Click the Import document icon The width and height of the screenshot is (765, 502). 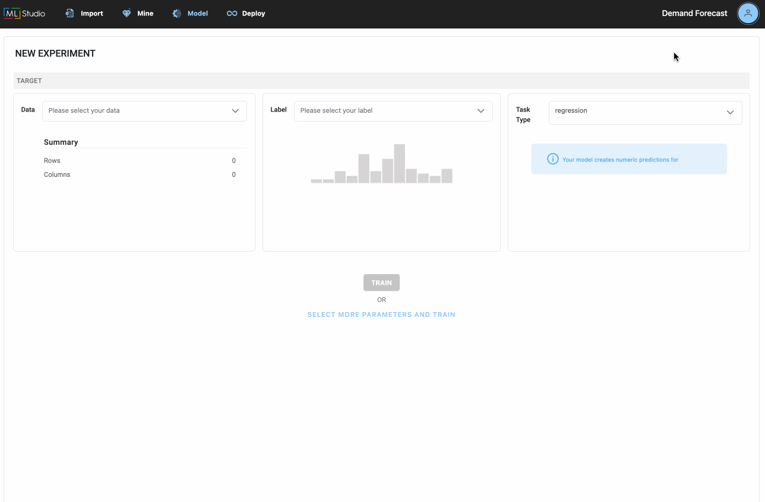(x=70, y=13)
